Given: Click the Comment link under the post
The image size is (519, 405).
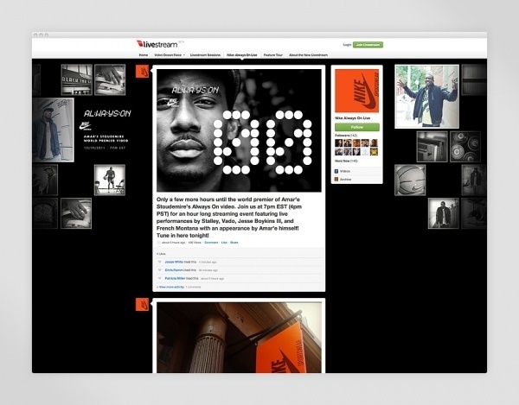Looking at the screenshot, I should click(x=211, y=243).
